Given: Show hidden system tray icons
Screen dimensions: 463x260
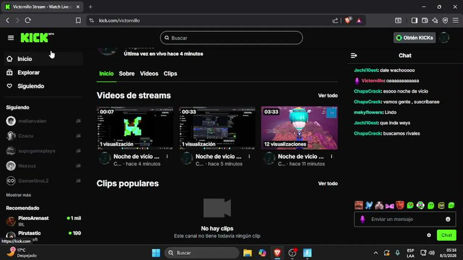Looking at the screenshot, I should [376, 253].
